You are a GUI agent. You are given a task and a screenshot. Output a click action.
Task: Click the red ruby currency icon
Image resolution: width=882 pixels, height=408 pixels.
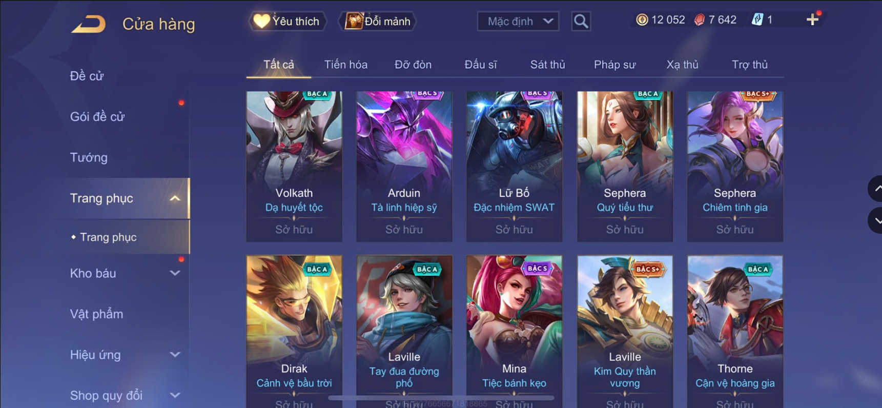699,20
